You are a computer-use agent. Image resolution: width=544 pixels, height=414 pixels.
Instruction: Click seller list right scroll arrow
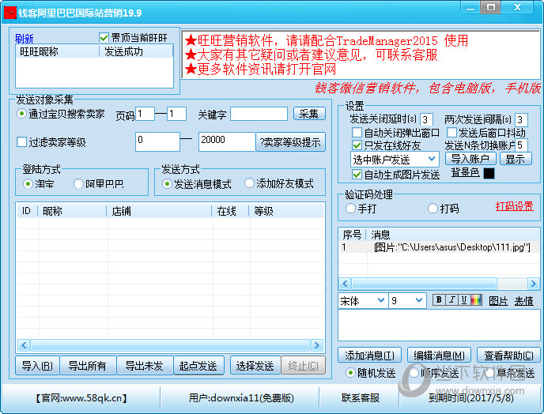[316, 345]
